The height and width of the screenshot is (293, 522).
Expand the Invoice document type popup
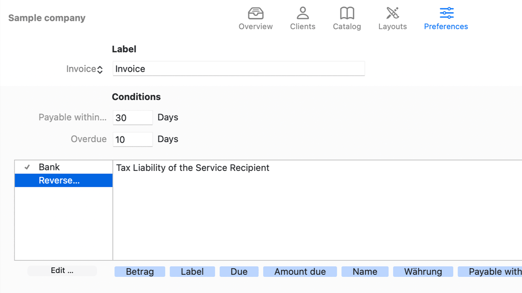click(x=85, y=69)
